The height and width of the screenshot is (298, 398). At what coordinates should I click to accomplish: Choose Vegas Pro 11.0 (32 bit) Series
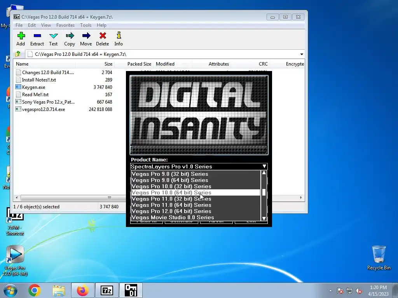click(196, 199)
